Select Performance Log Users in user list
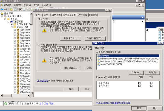 pyautogui.click(x=128, y=59)
